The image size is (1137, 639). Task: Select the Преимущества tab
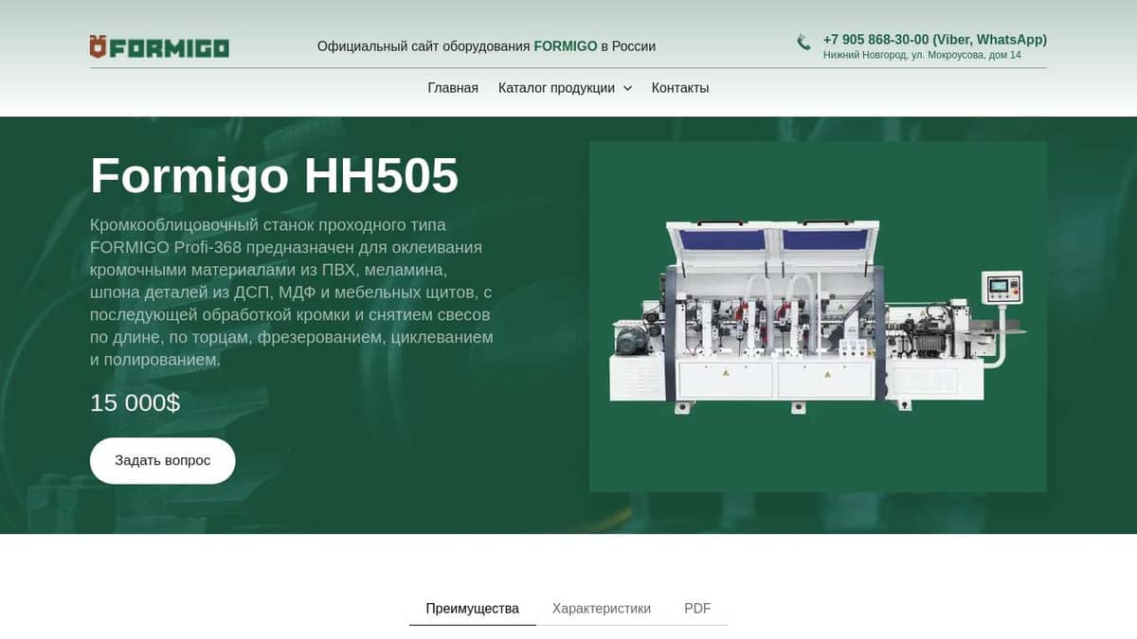(473, 608)
